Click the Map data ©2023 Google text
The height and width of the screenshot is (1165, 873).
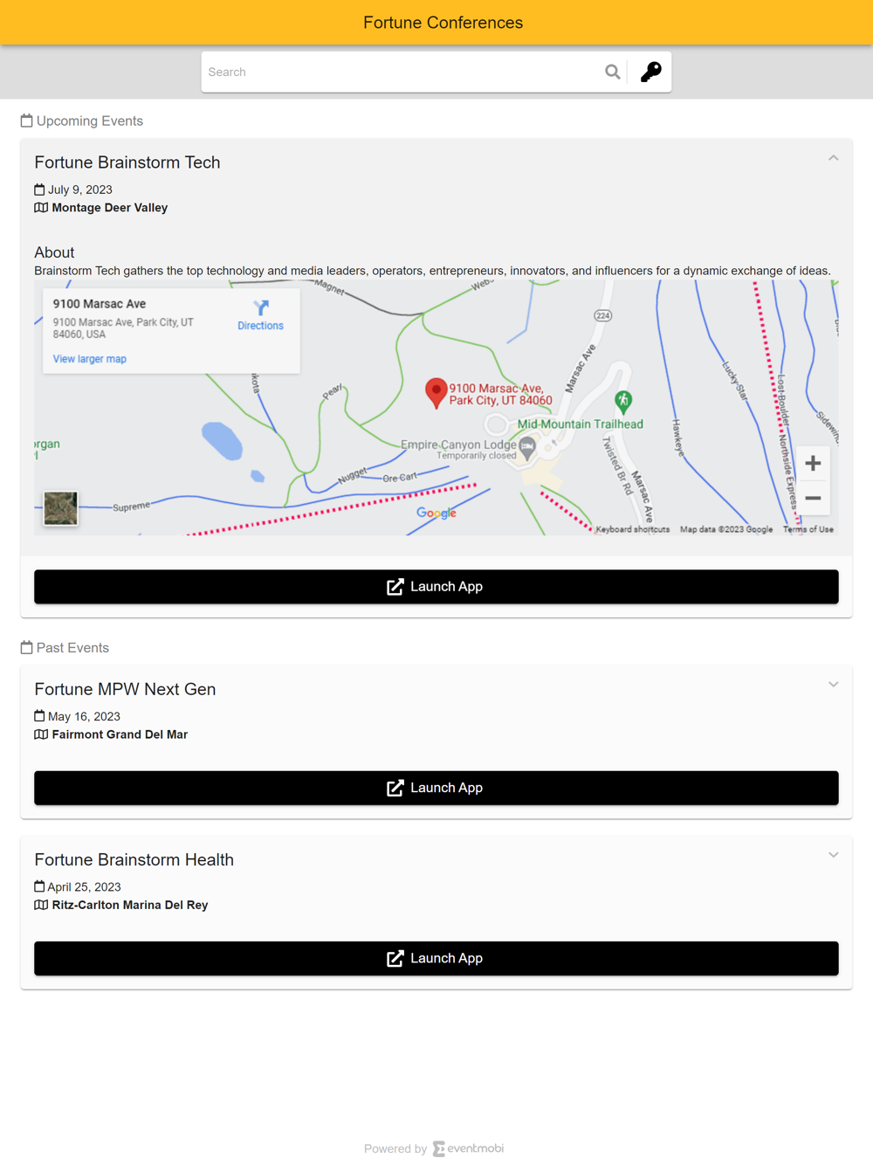coord(726,529)
